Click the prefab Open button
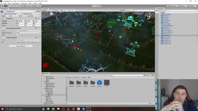Screen dimensions: 198x111 click(x=11, y=16)
